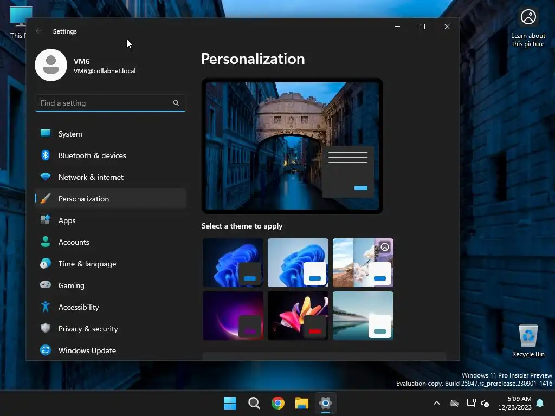Select the Apps settings category
Screen dimensions: 555x416
point(111,220)
